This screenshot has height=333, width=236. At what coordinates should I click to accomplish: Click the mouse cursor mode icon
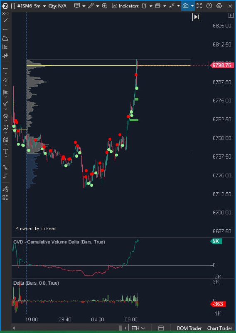tap(144, 6)
